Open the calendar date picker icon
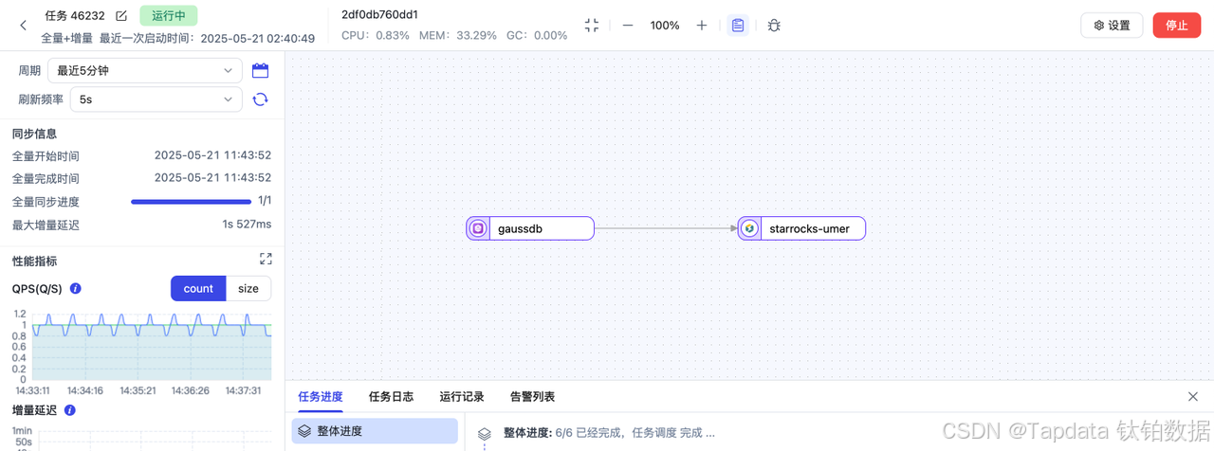 pyautogui.click(x=261, y=70)
